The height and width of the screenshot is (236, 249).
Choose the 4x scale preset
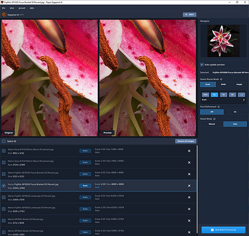click(x=223, y=95)
